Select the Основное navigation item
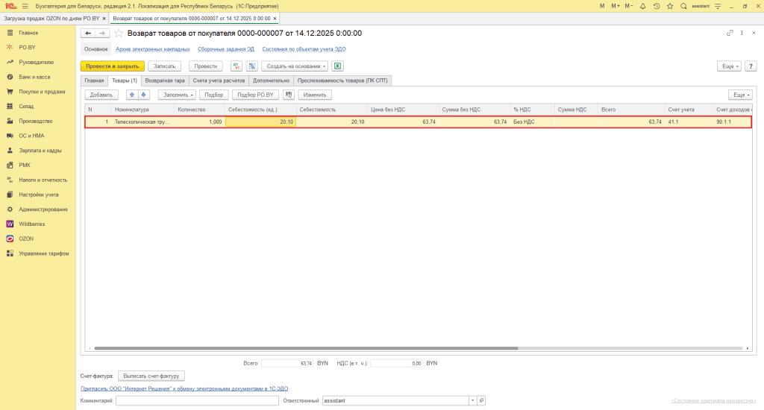Screen dimensions: 764x410 [x=95, y=49]
